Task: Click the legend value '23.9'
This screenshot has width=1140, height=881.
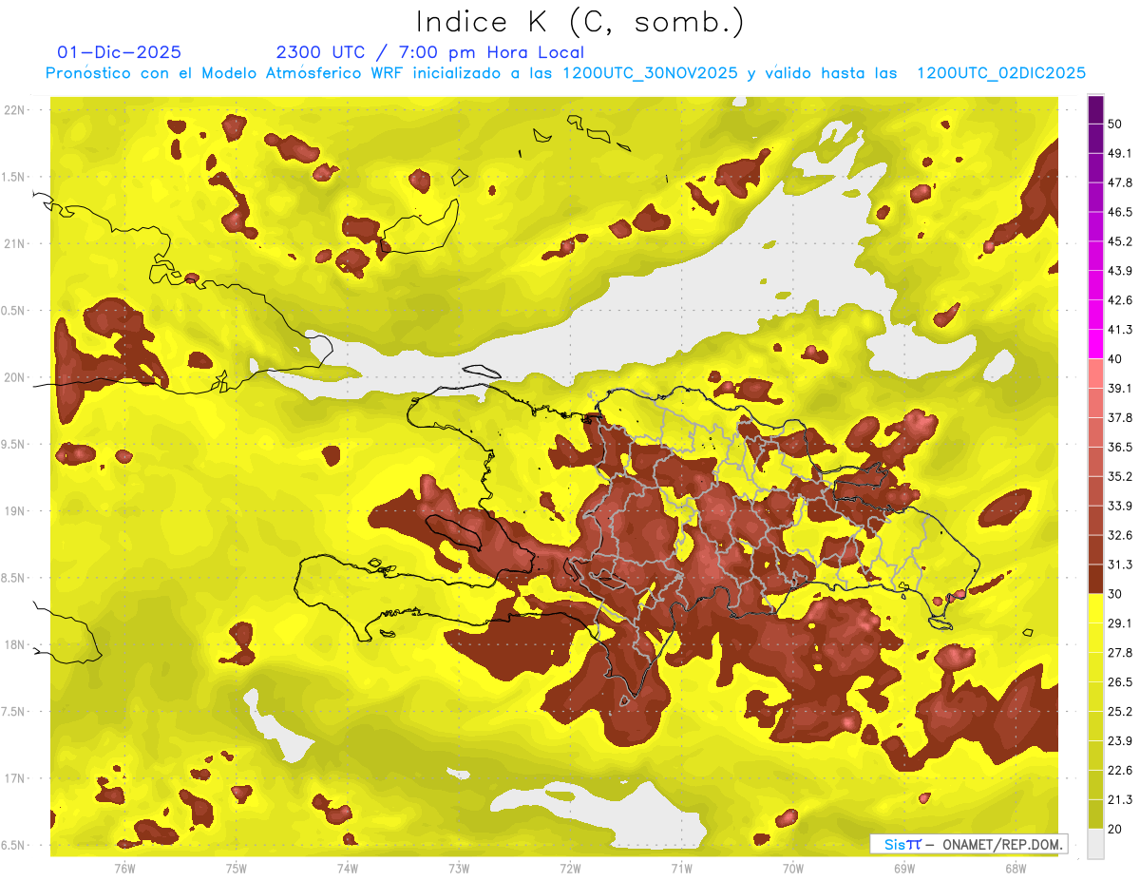Action: coord(1120,741)
